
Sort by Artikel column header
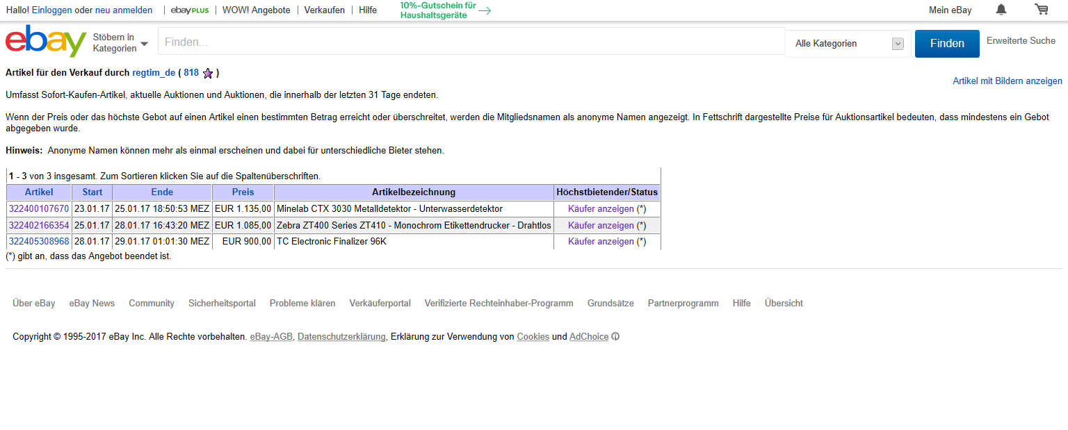(x=39, y=192)
